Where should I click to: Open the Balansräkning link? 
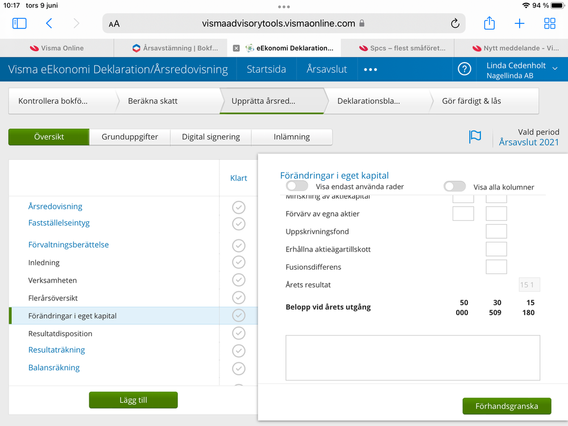click(54, 367)
